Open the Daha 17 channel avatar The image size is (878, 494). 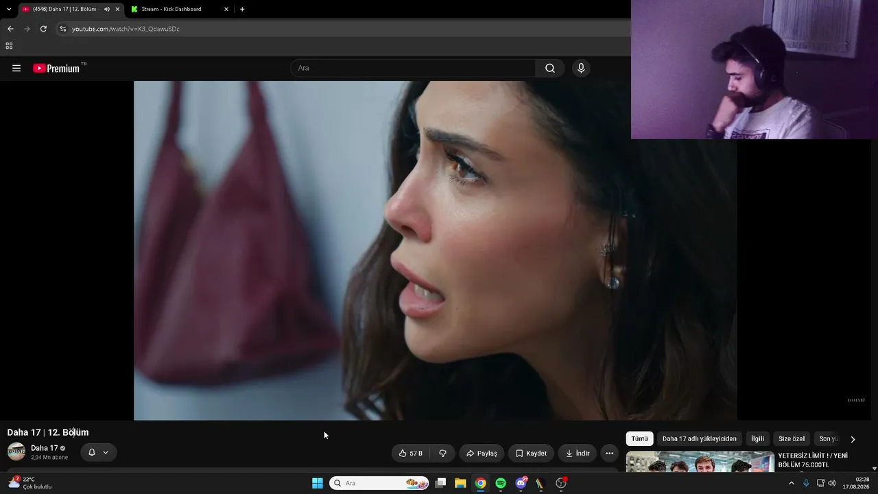pyautogui.click(x=16, y=451)
